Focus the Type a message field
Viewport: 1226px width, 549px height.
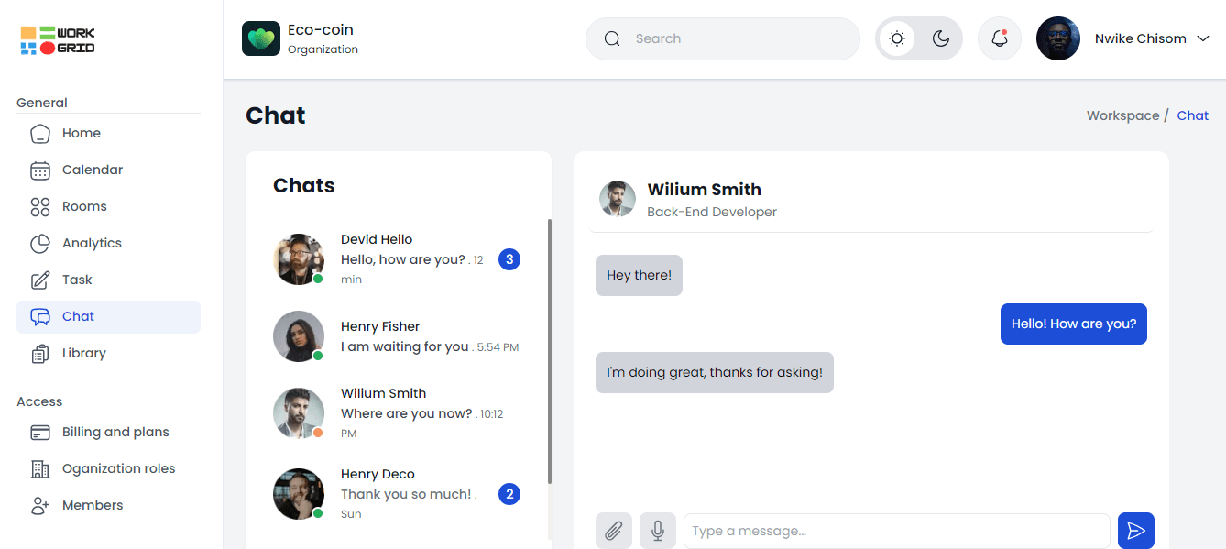tap(896, 531)
